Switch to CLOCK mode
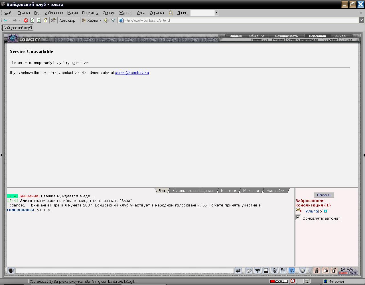The width and height of the screenshot is (365, 285). (343, 273)
